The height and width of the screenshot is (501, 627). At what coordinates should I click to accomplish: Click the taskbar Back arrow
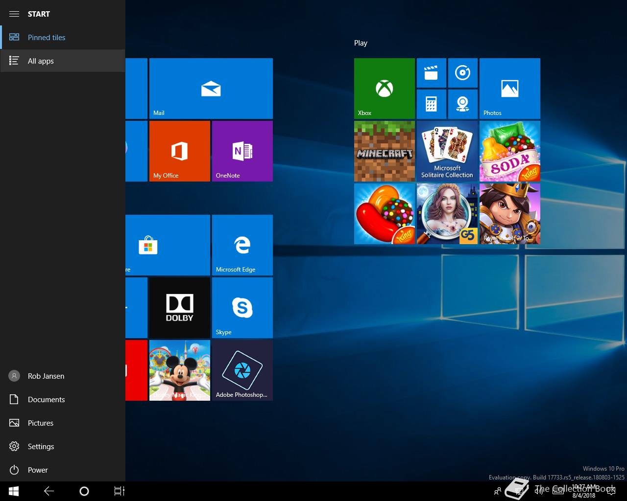click(49, 491)
